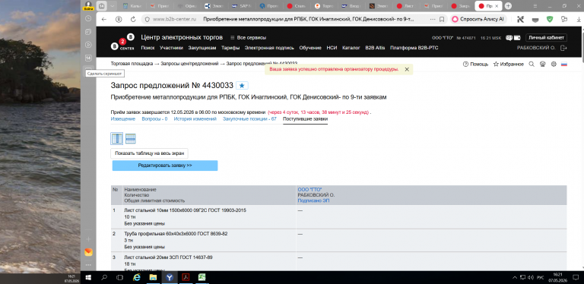Open the B2B Altis menu item
This screenshot has height=284, width=584.
pos(375,48)
